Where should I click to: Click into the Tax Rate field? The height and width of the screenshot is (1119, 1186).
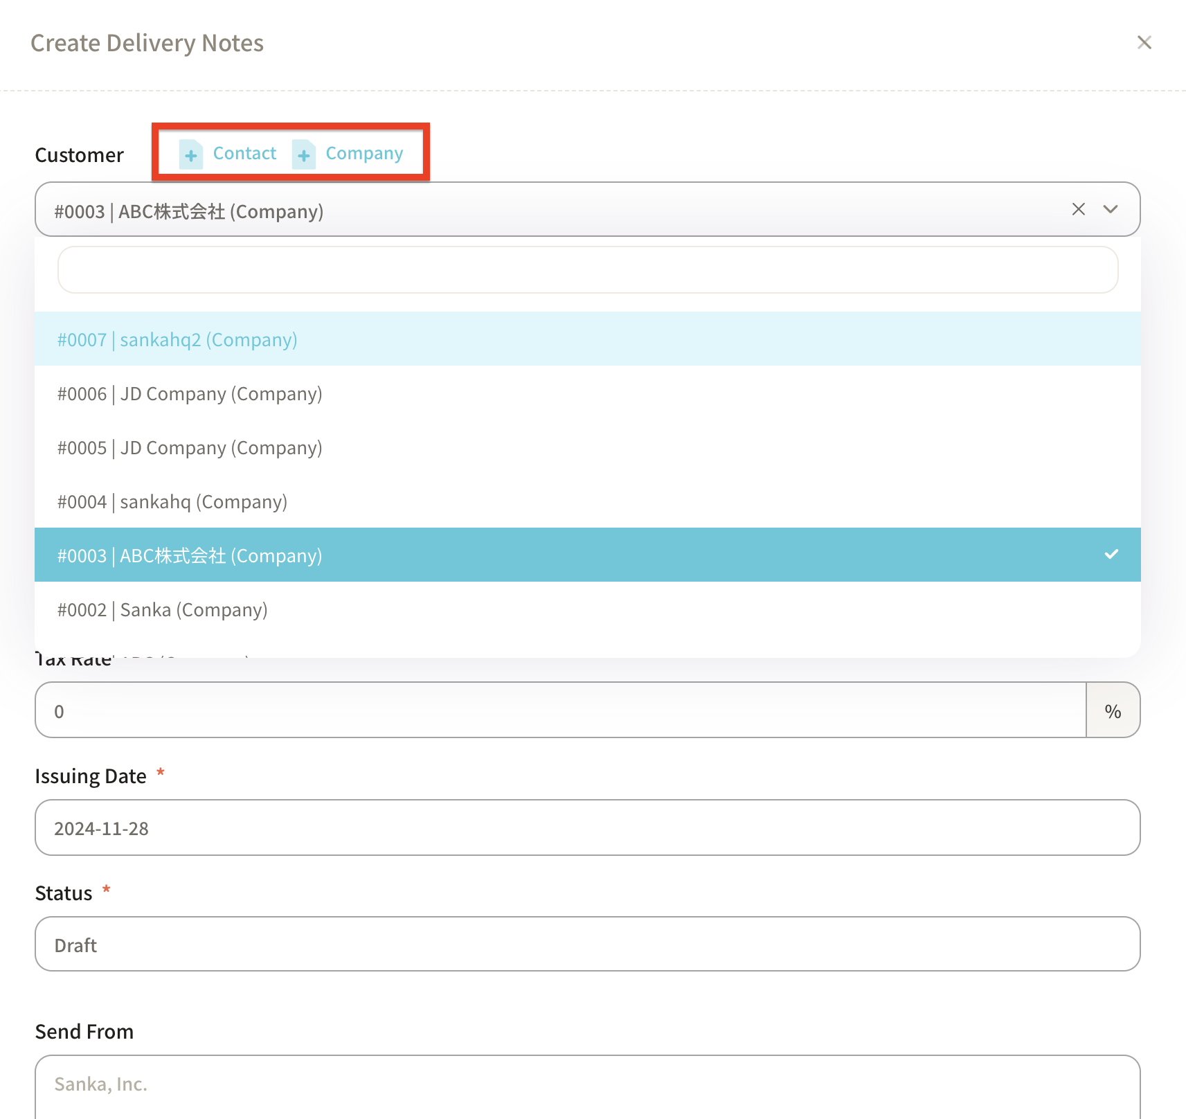[x=559, y=711]
